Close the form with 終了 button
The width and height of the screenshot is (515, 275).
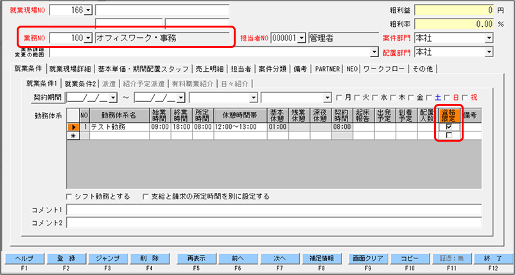point(492,258)
